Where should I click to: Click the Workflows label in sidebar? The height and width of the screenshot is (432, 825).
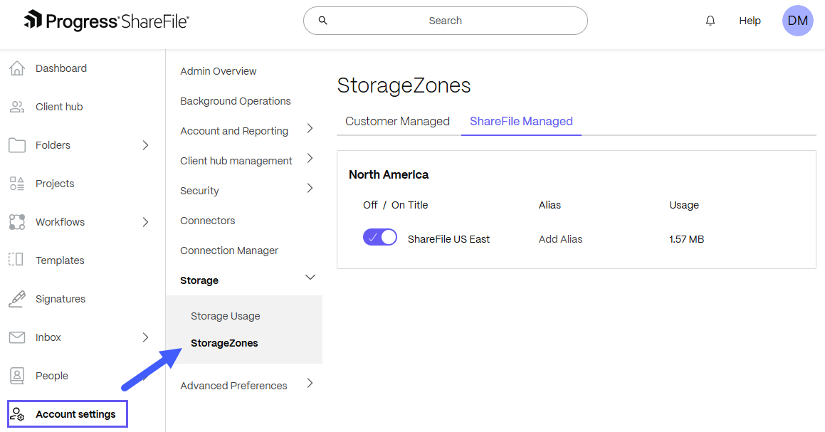pos(60,222)
